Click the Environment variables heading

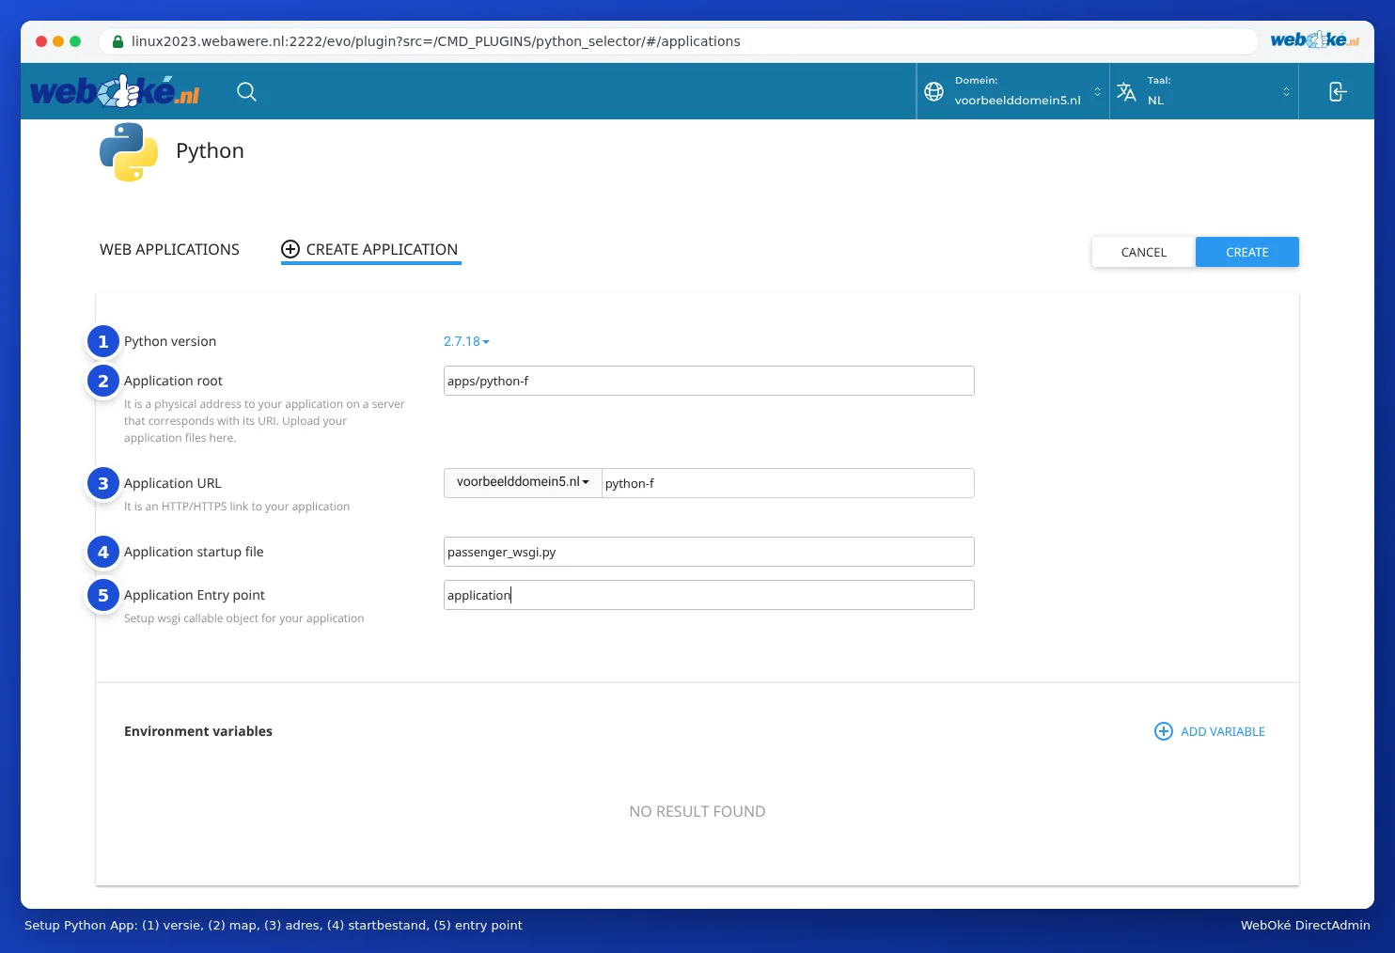[198, 731]
